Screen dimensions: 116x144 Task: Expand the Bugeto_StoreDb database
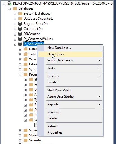(x=15, y=24)
